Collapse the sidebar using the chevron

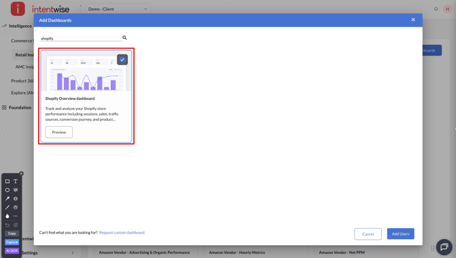pyautogui.click(x=81, y=6)
